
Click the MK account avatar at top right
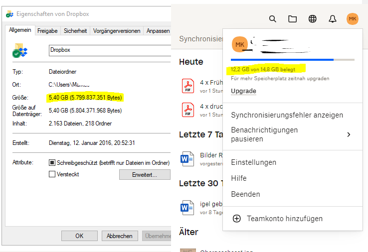click(353, 19)
